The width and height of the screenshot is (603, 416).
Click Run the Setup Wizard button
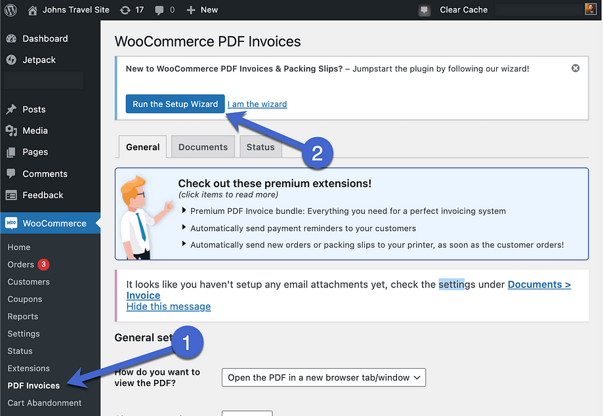point(175,104)
